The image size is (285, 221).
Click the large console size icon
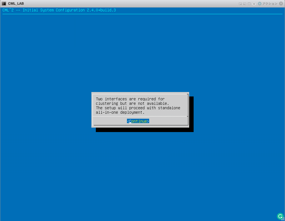[249, 4]
